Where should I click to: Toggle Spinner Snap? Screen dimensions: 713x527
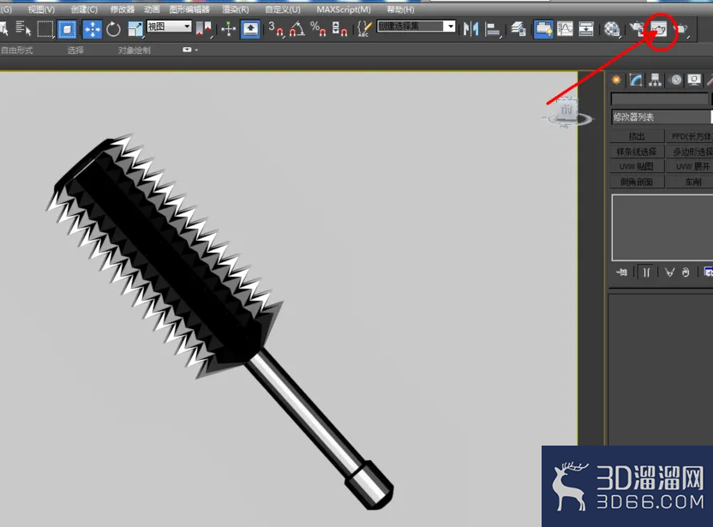[x=339, y=29]
